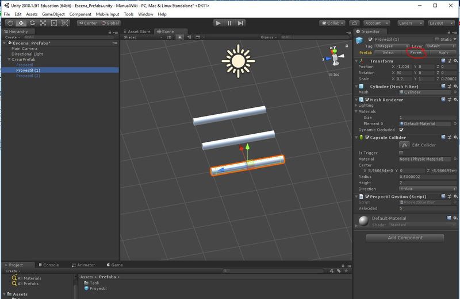The height and width of the screenshot is (299, 460).
Task: Disable the Mesh Renderer component checkbox
Action: click(x=367, y=99)
